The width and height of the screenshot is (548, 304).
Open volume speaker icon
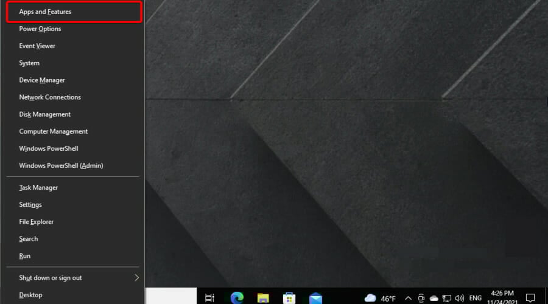tap(460, 298)
